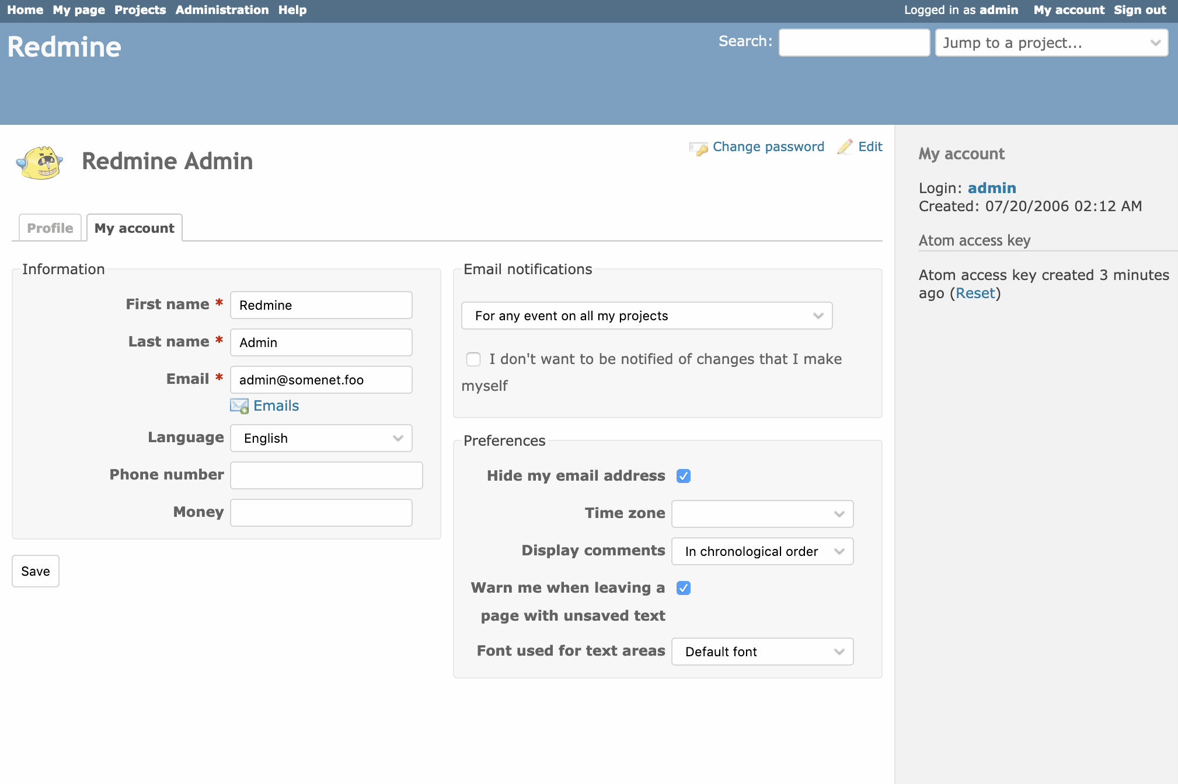The width and height of the screenshot is (1178, 784).
Task: Open the Jump to a project dropdown
Action: coord(1051,43)
